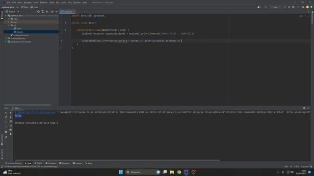Click the Pesquisar taskbar search box
The height and width of the screenshot is (176, 314).
tap(143, 172)
